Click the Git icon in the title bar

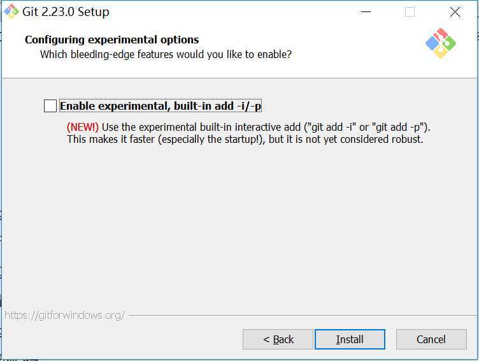[x=11, y=11]
